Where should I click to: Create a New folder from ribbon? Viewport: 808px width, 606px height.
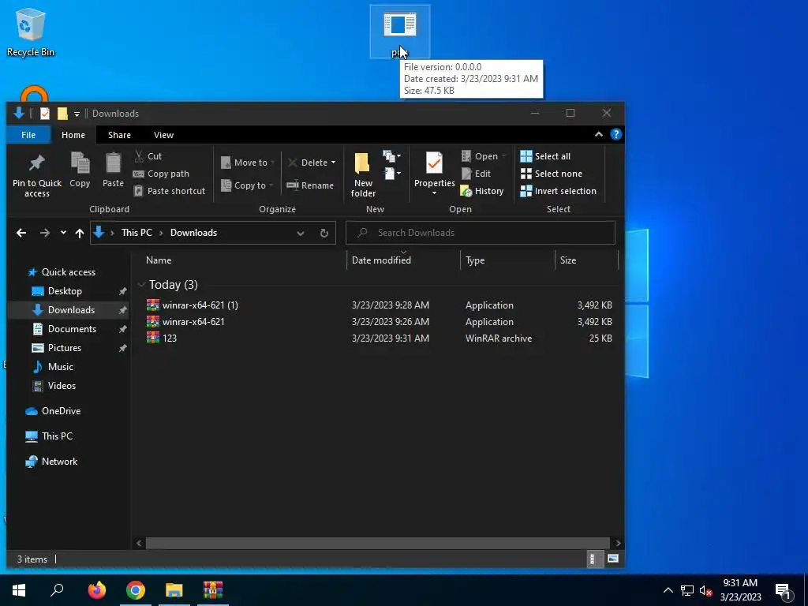(x=363, y=175)
